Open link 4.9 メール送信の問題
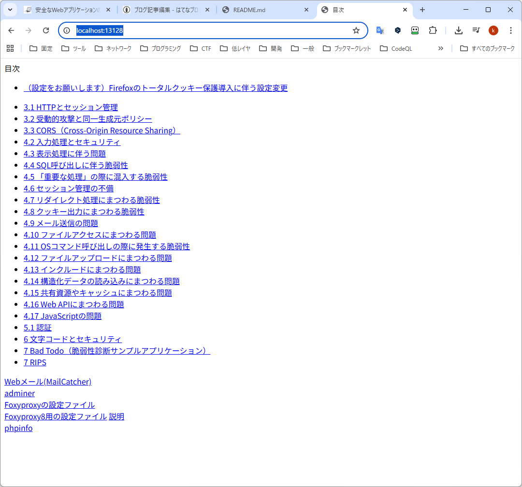The width and height of the screenshot is (522, 487). (x=60, y=223)
